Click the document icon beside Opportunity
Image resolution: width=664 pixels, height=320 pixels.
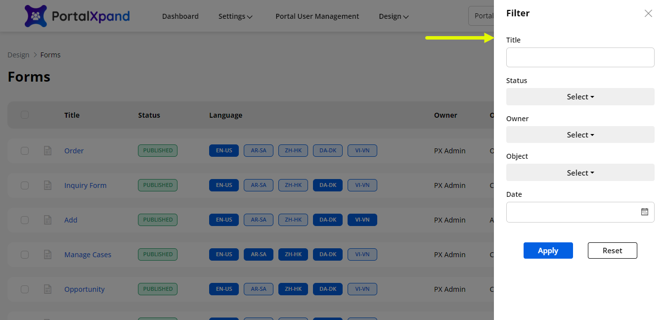pos(48,289)
